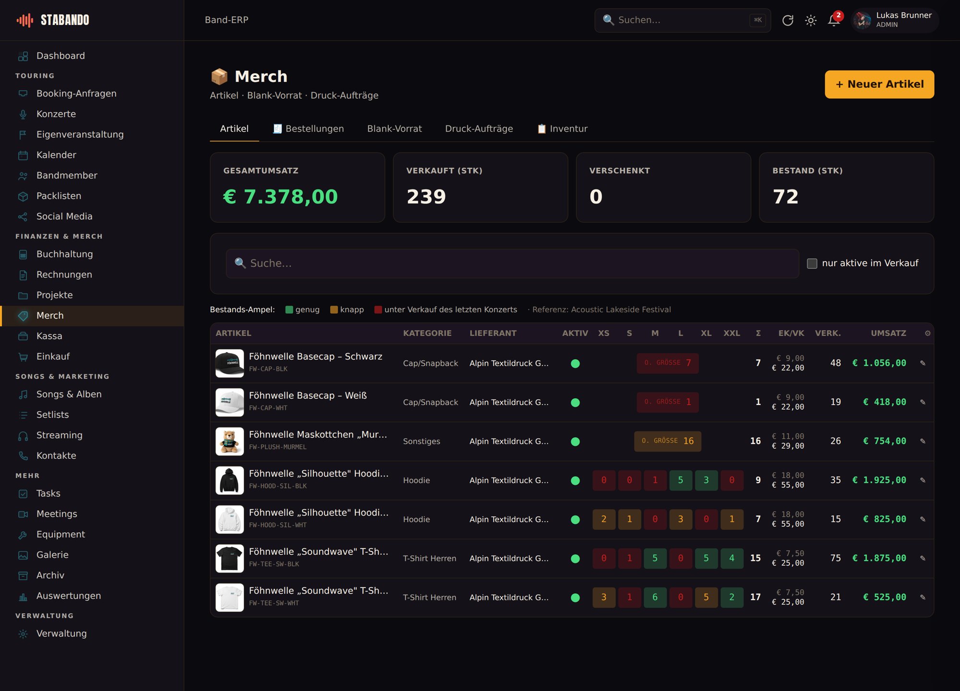The width and height of the screenshot is (960, 691).
Task: Sort table by UMSATZ column header
Action: point(888,333)
